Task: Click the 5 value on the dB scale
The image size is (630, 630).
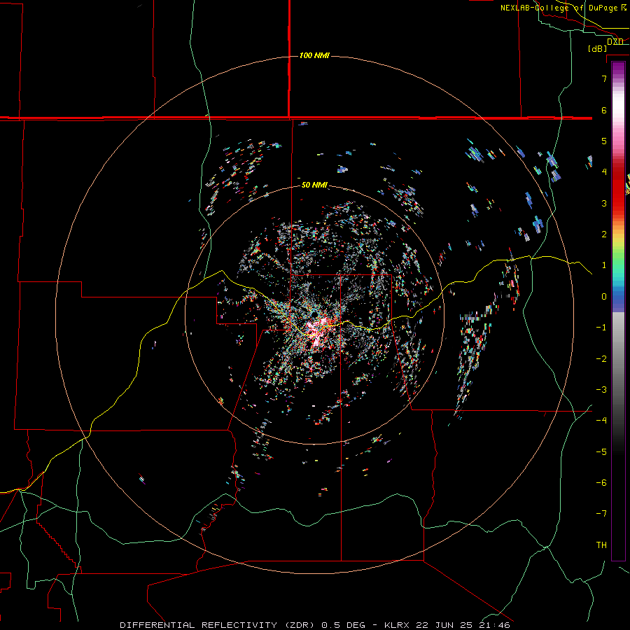Action: pyautogui.click(x=604, y=141)
